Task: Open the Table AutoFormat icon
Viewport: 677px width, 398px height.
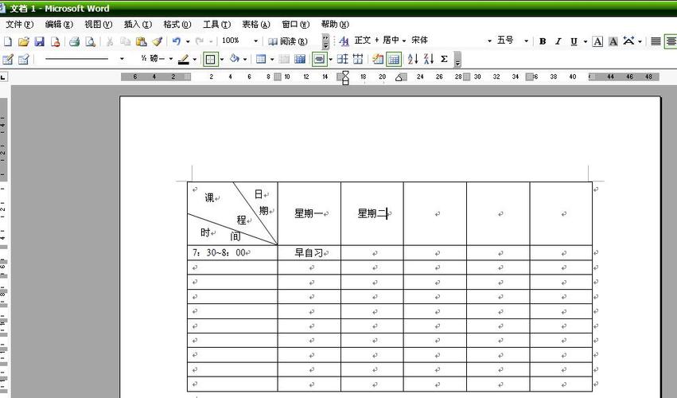Action: (378, 59)
